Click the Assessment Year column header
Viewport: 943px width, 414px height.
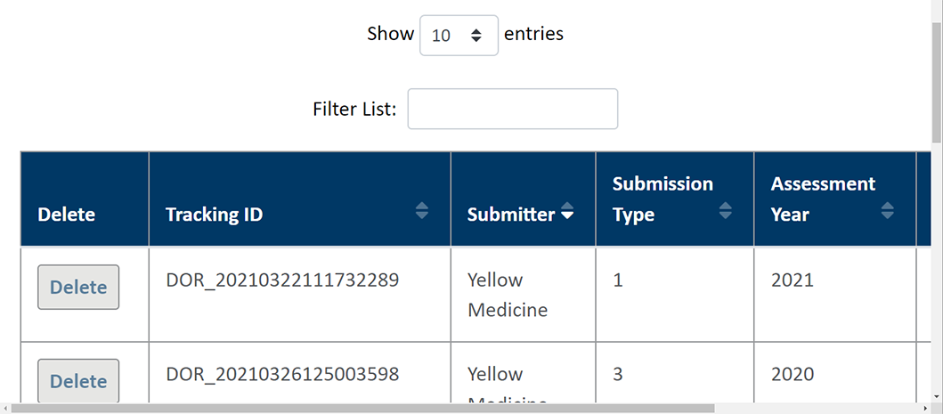click(823, 199)
